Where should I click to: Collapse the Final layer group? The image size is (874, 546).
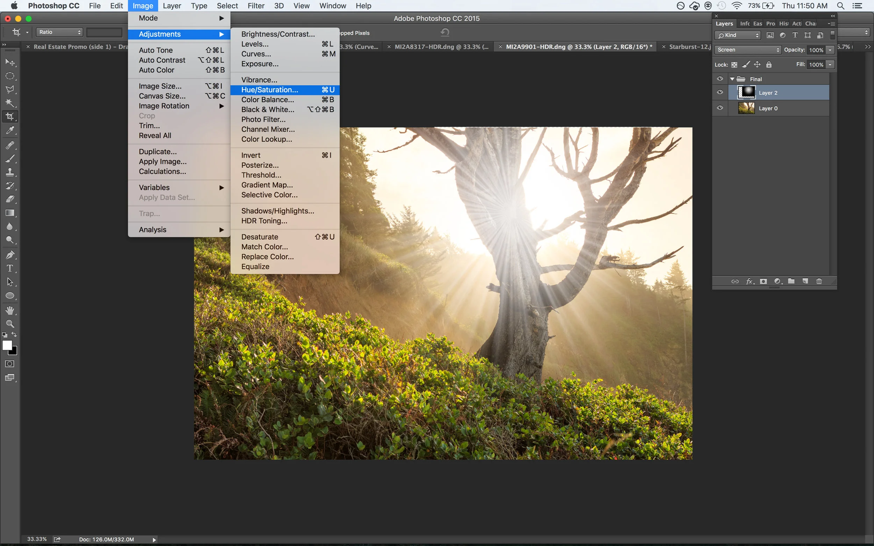732,79
